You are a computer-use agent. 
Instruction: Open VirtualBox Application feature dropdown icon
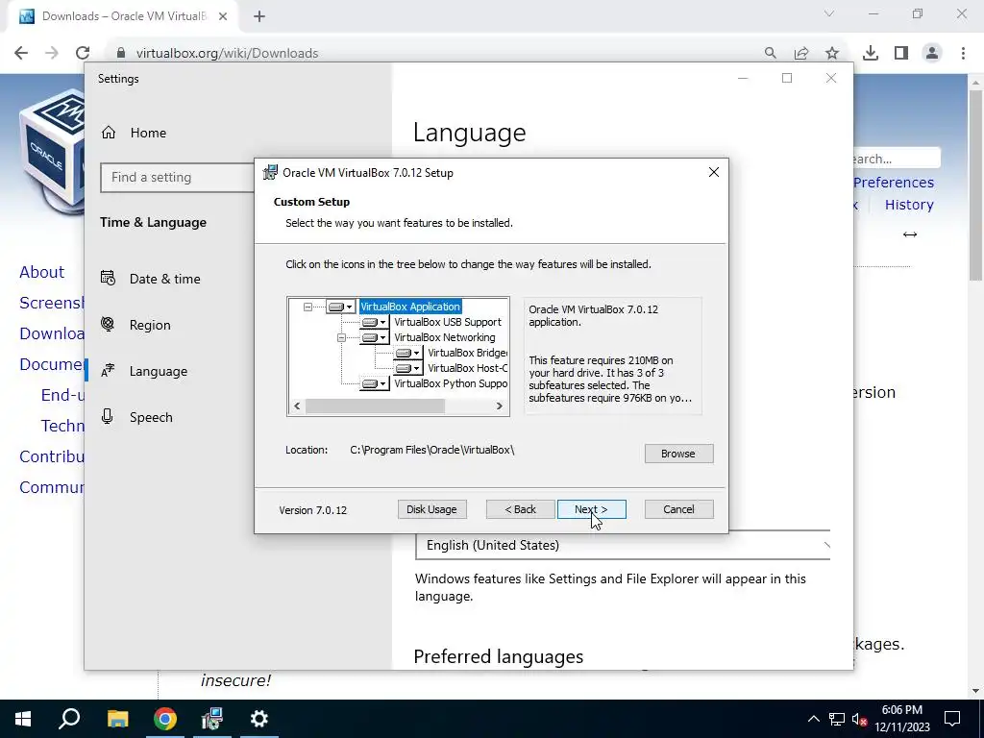pos(341,307)
